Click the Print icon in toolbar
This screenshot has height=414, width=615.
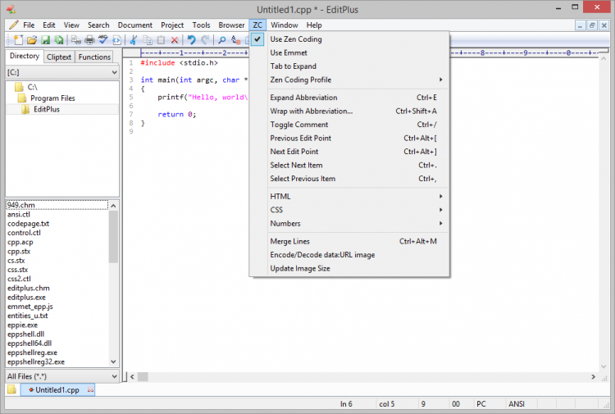click(89, 39)
